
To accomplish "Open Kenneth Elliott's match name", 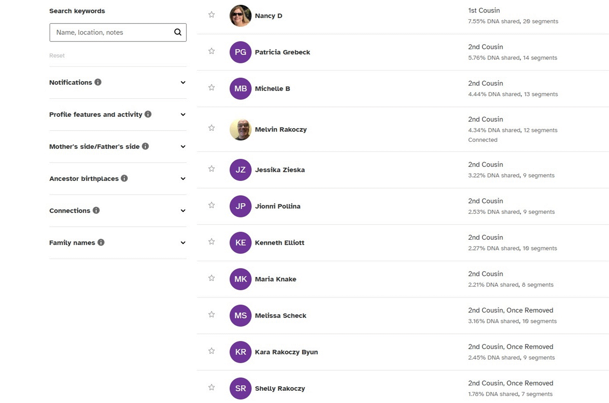I will pyautogui.click(x=280, y=243).
